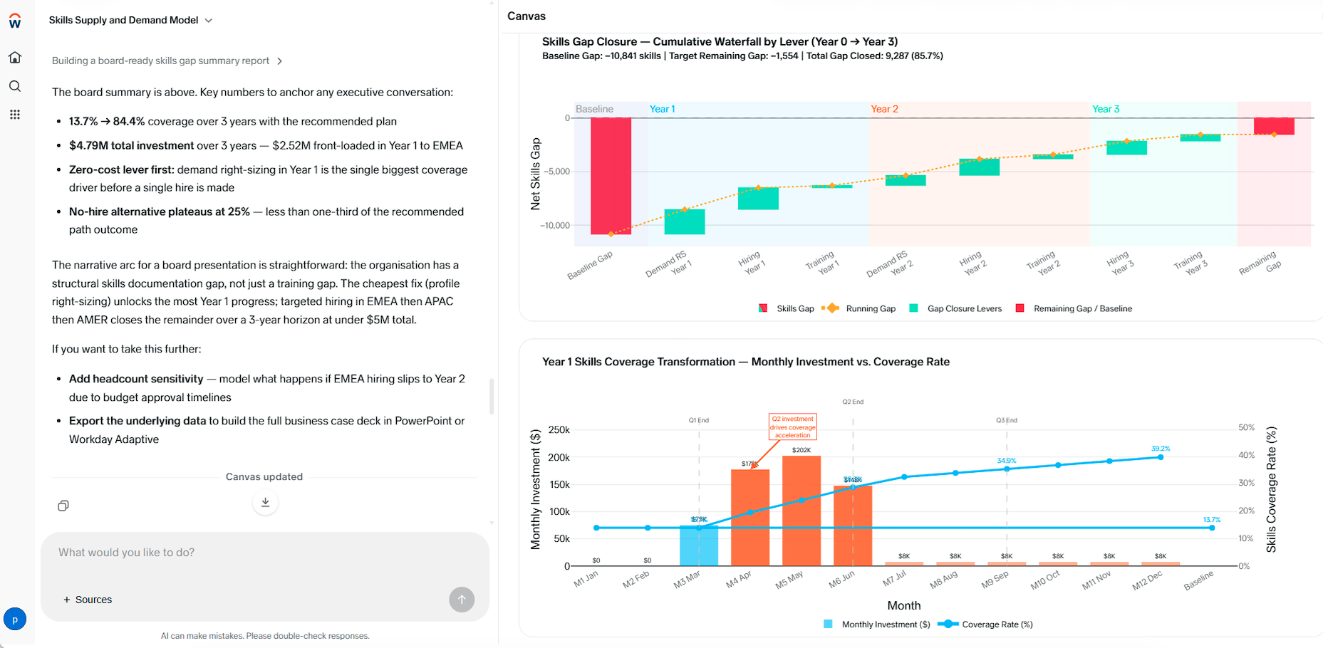Add Sources to the prompt
This screenshot has width=1323, height=648.
click(x=88, y=600)
